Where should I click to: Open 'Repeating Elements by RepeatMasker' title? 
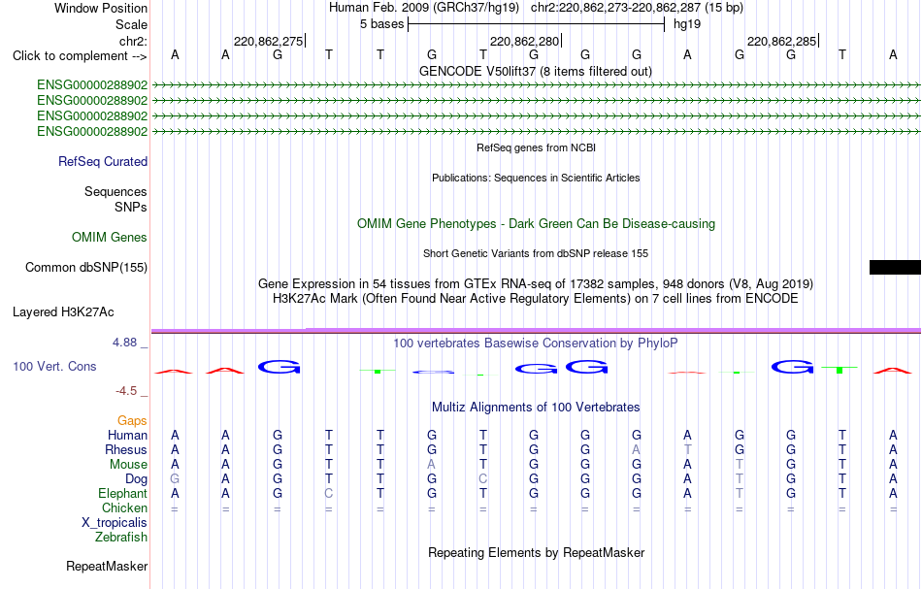[536, 552]
